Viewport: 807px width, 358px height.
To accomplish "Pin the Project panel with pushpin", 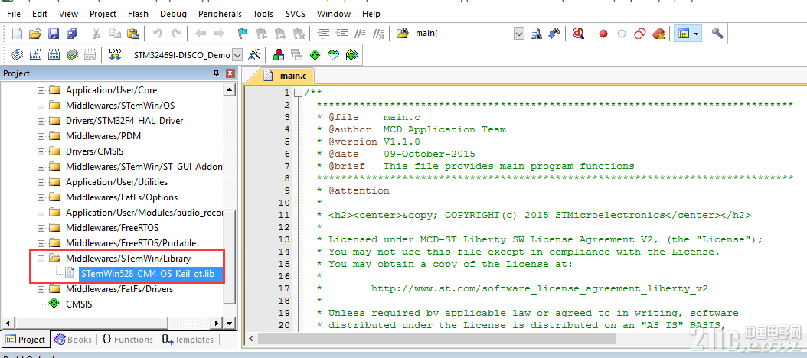I will pos(216,73).
